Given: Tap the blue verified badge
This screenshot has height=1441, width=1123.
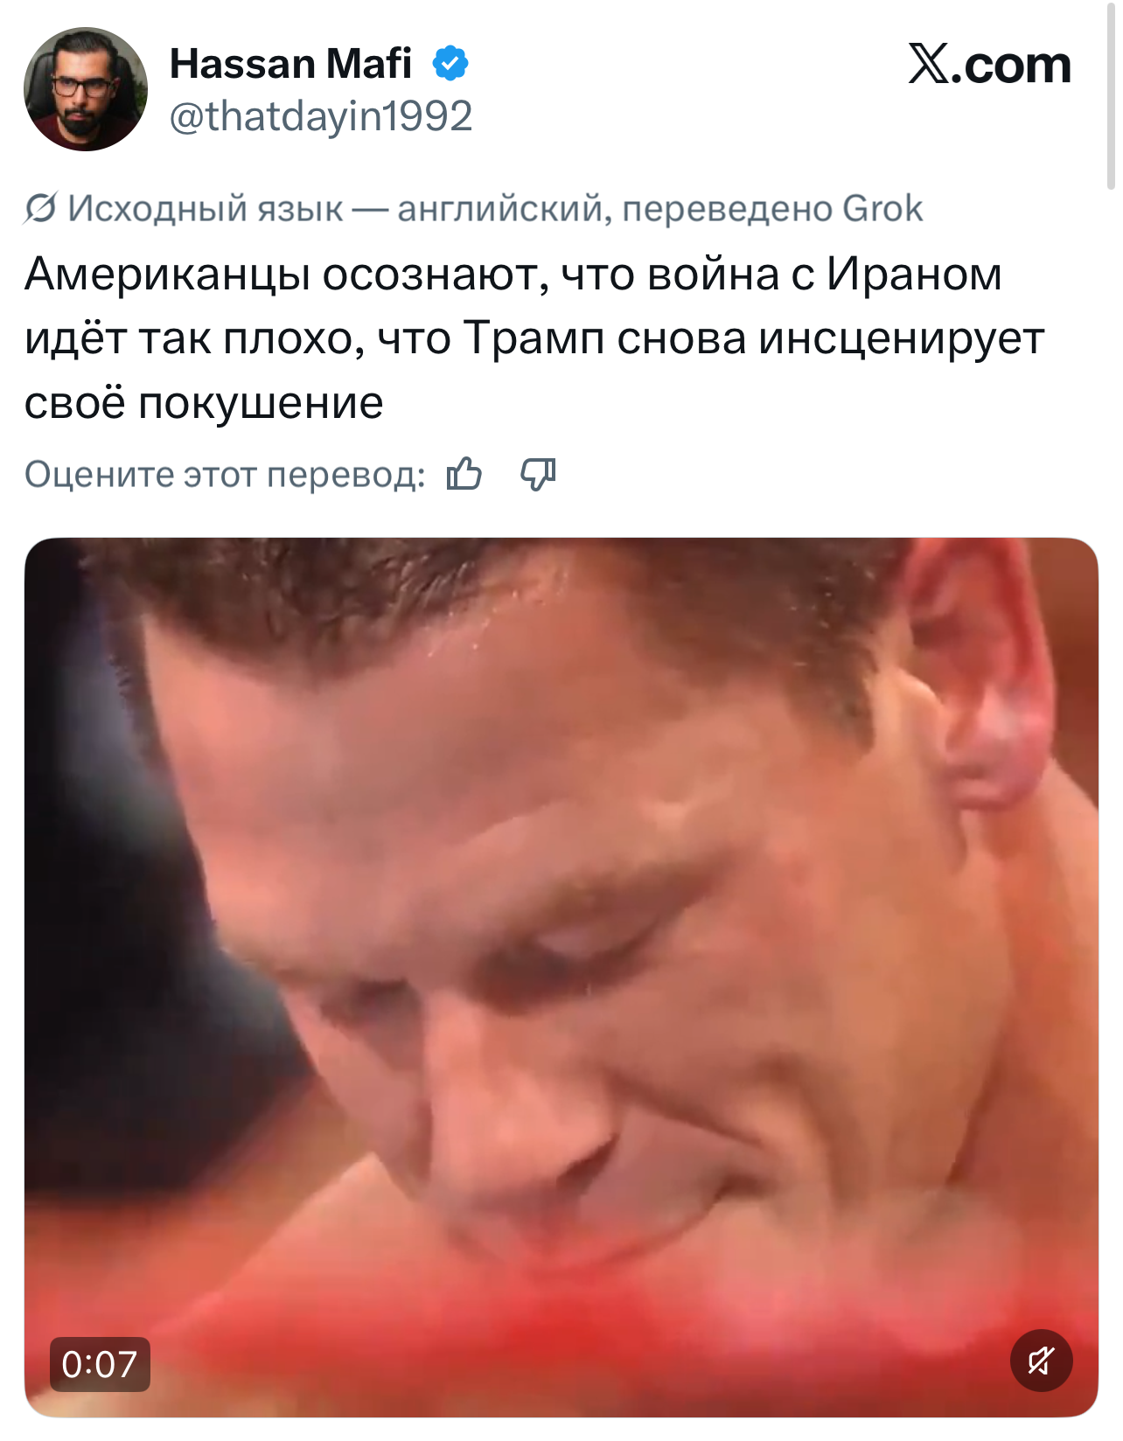Looking at the screenshot, I should [x=450, y=64].
